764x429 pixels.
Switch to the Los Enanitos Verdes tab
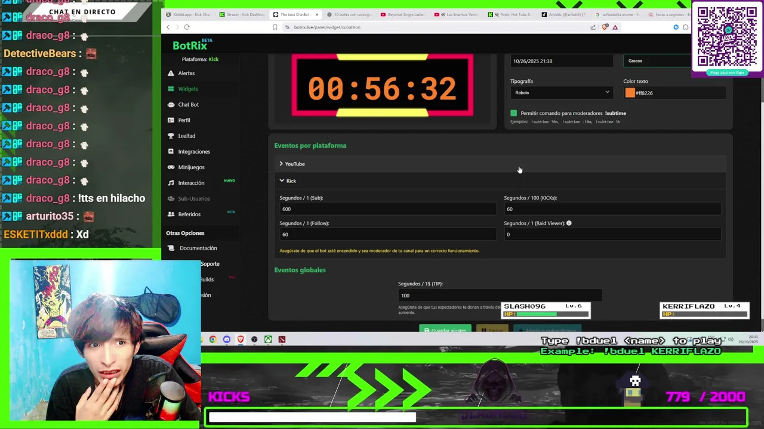coord(458,14)
